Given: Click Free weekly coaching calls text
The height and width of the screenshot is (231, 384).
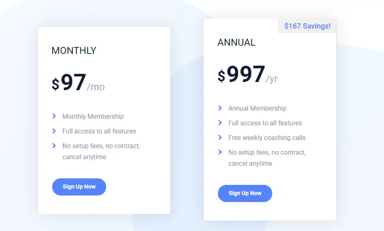Looking at the screenshot, I should (x=267, y=138).
